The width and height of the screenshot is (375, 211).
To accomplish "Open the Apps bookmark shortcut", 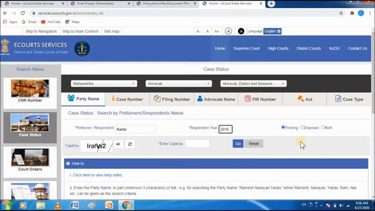I will pos(10,22).
